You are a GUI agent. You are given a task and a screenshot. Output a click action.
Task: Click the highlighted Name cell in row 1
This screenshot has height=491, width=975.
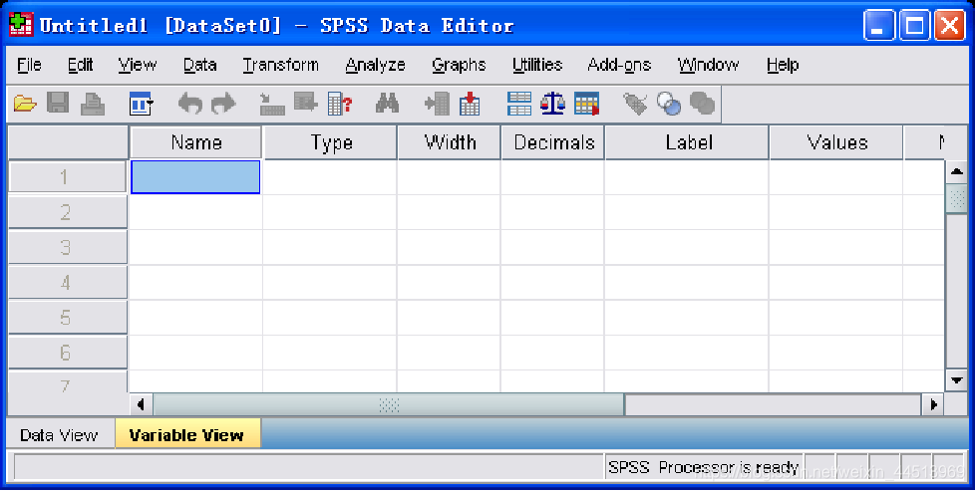[x=195, y=177]
